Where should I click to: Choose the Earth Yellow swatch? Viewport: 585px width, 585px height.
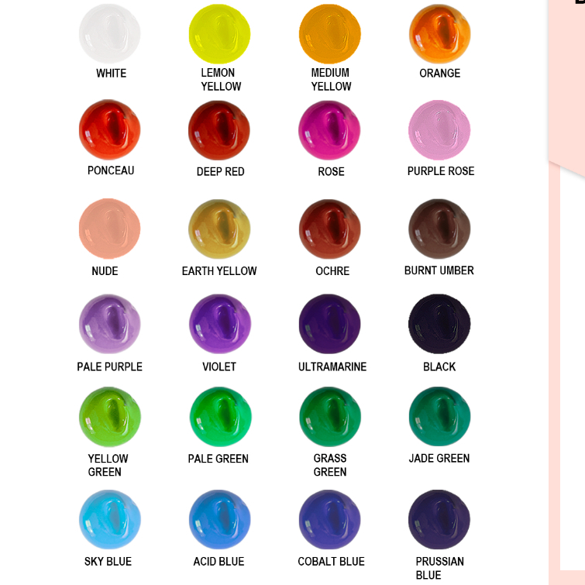coord(219,229)
